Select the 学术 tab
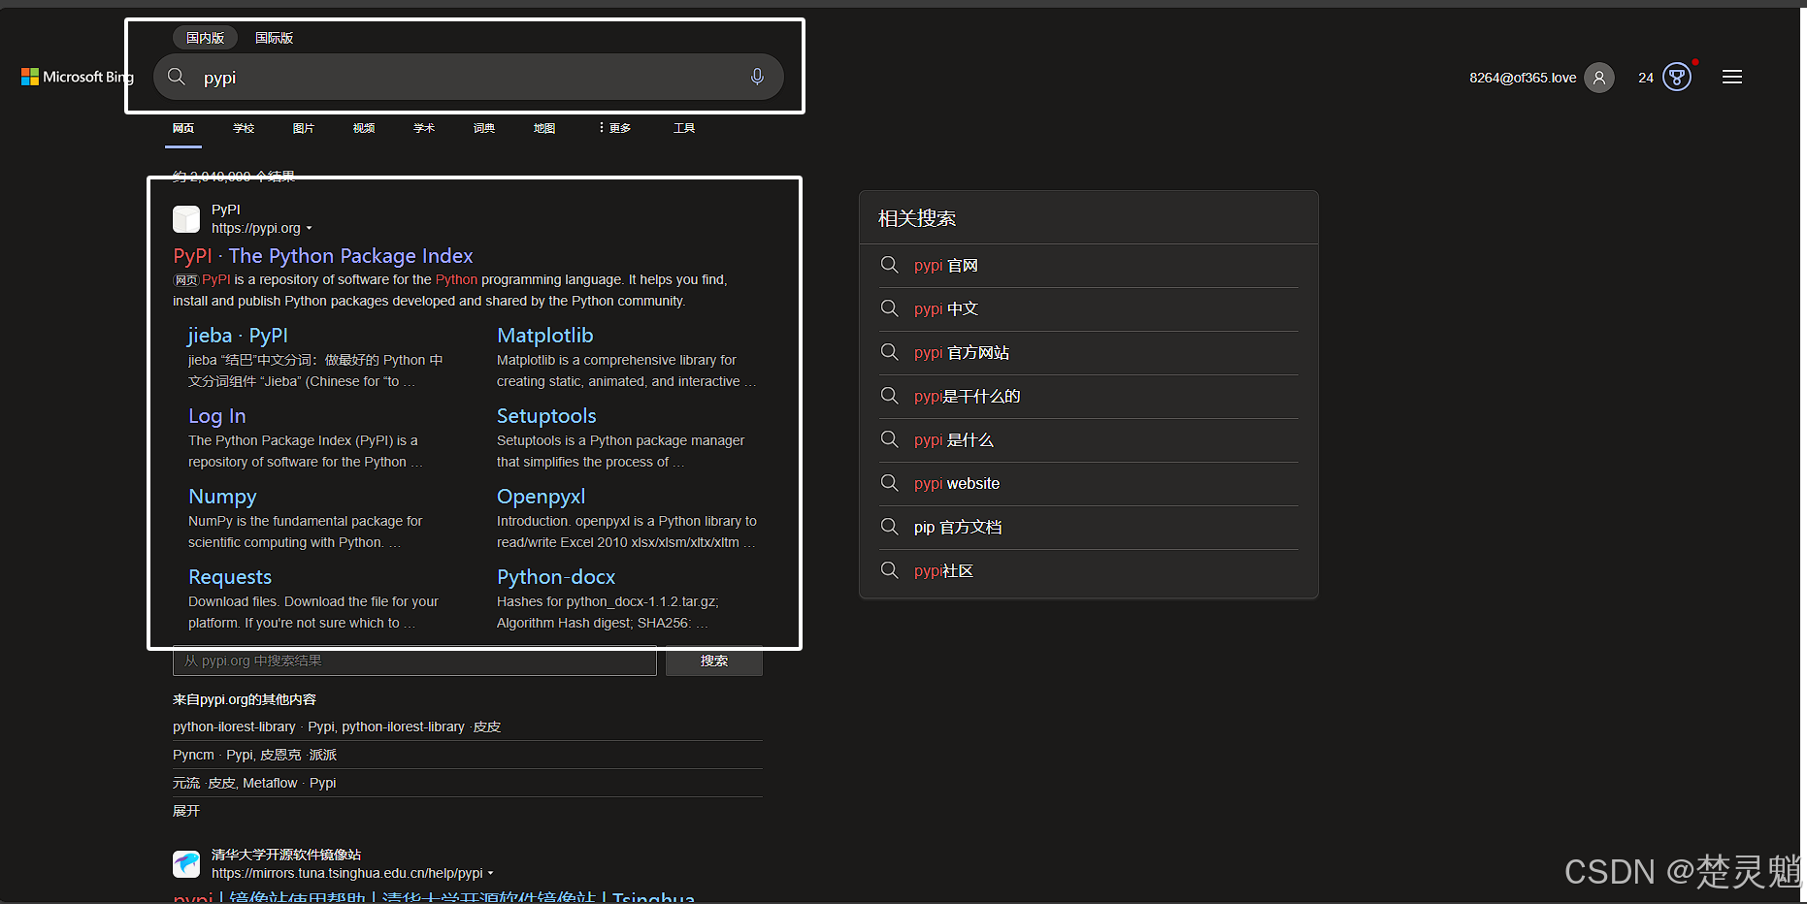 (x=424, y=128)
